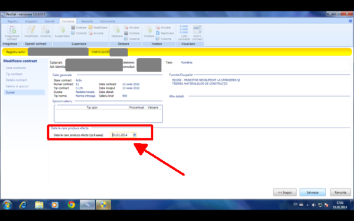The height and width of the screenshot is (221, 354).
Task: Click the effective date input field
Action: pyautogui.click(x=122, y=135)
